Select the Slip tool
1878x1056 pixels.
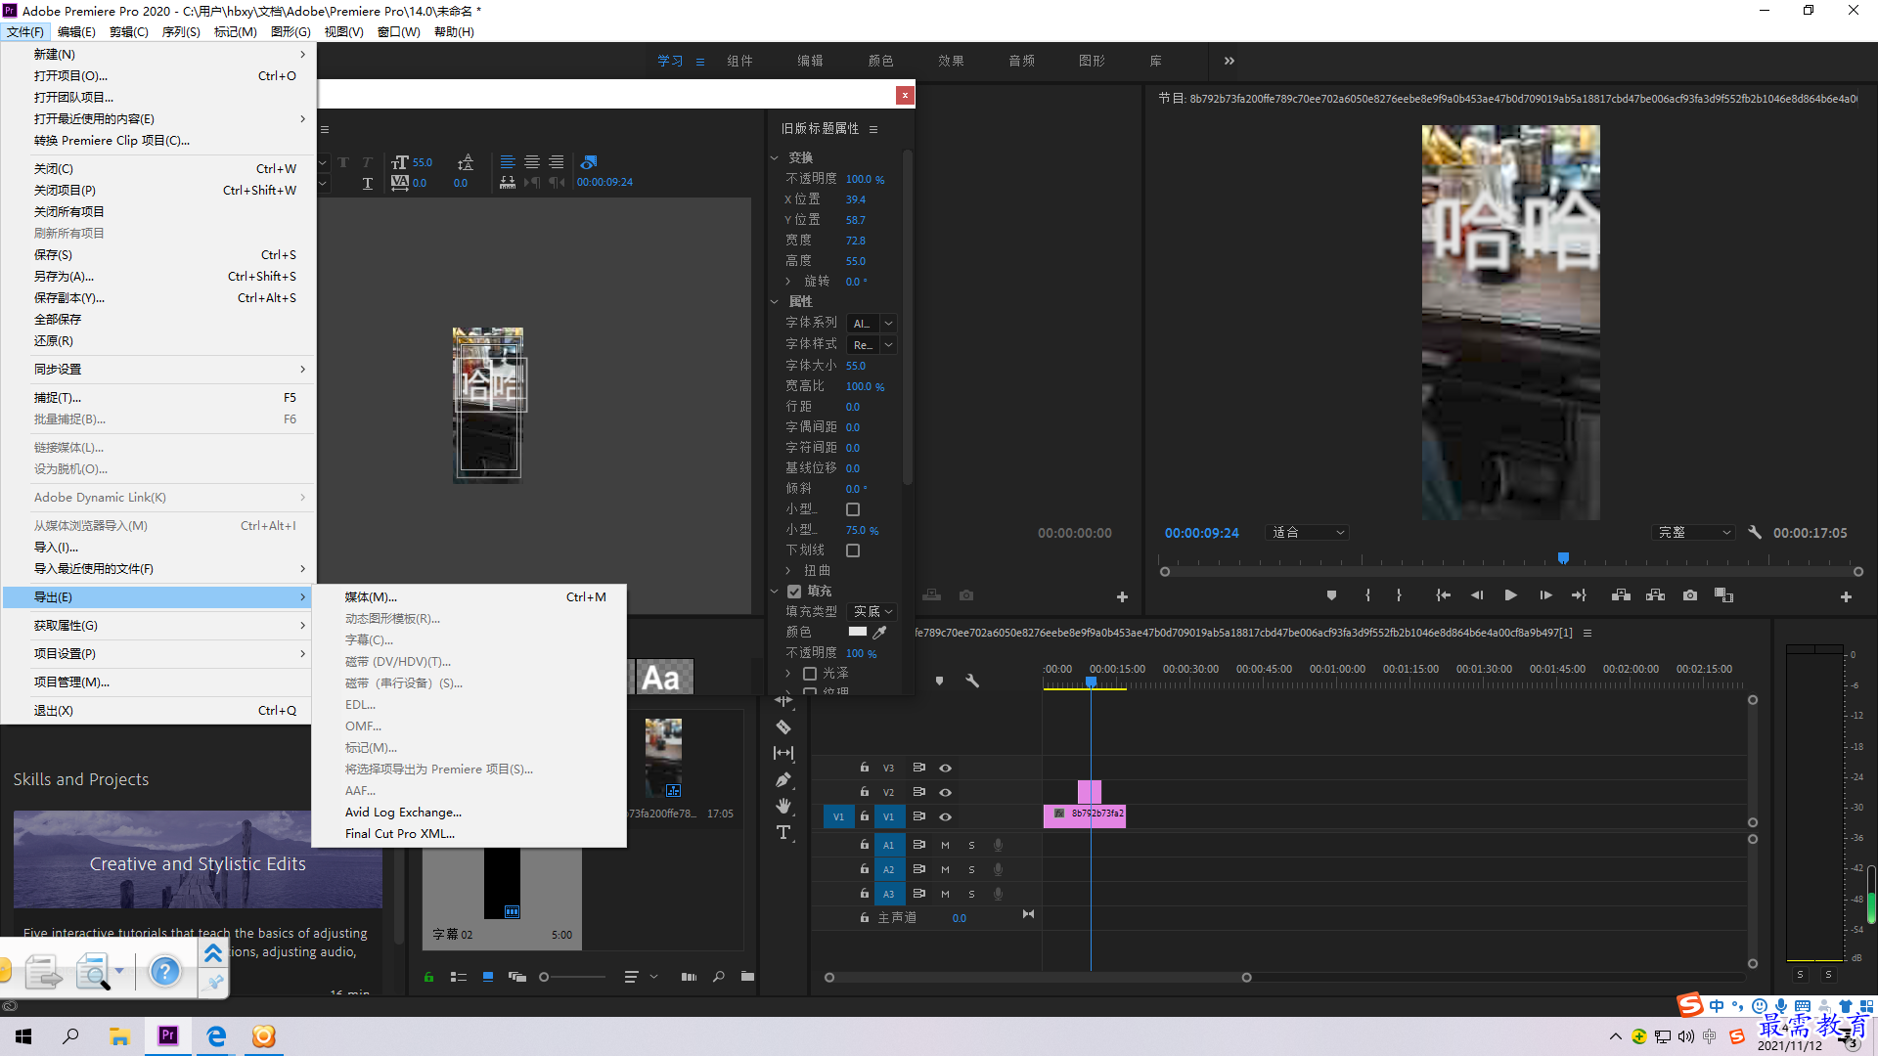pyautogui.click(x=783, y=753)
